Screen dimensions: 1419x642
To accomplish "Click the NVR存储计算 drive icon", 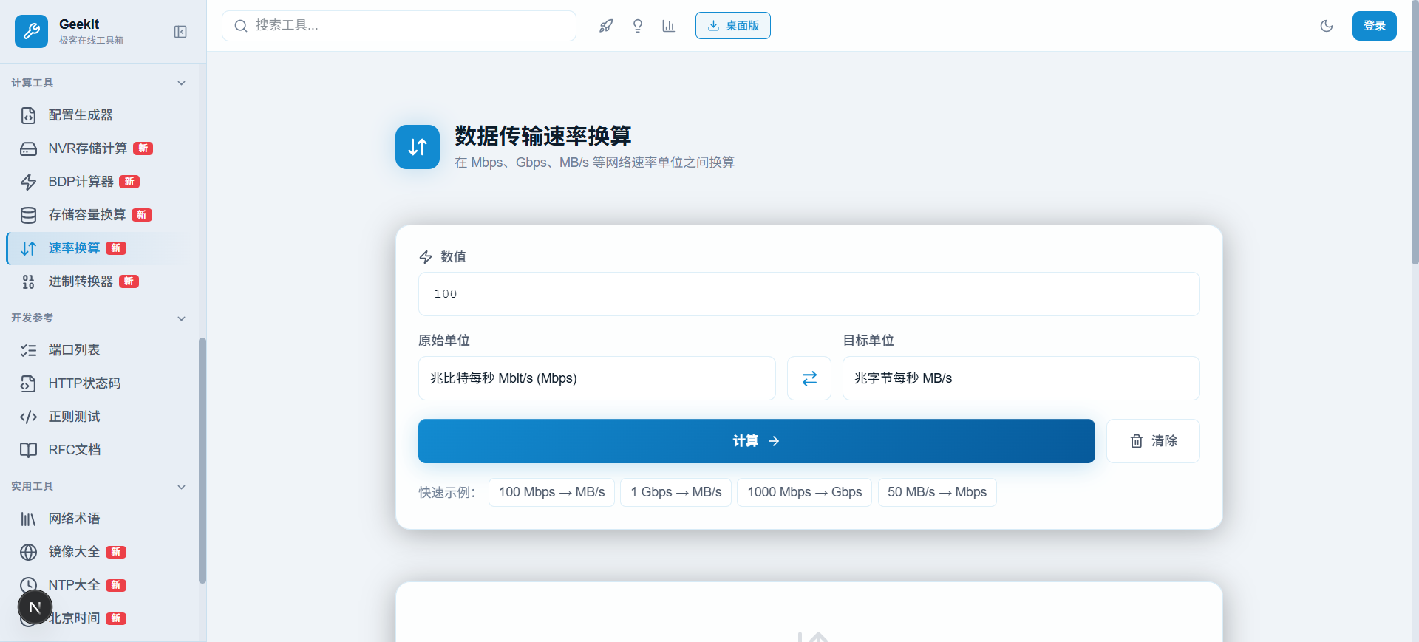I will [28, 148].
